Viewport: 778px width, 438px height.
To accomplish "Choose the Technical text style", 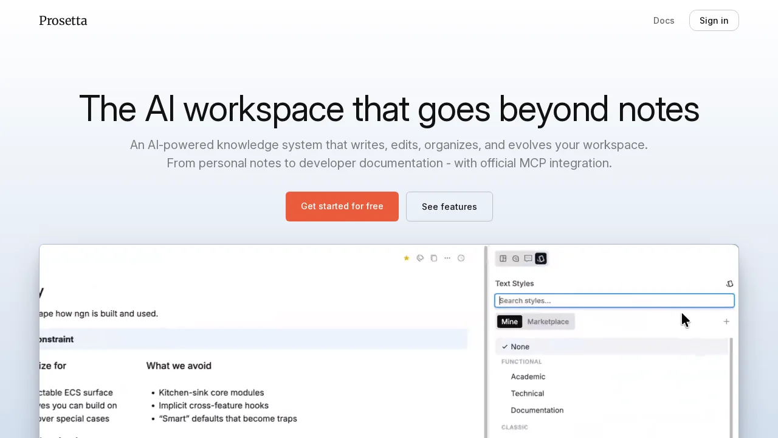I will pos(527,394).
